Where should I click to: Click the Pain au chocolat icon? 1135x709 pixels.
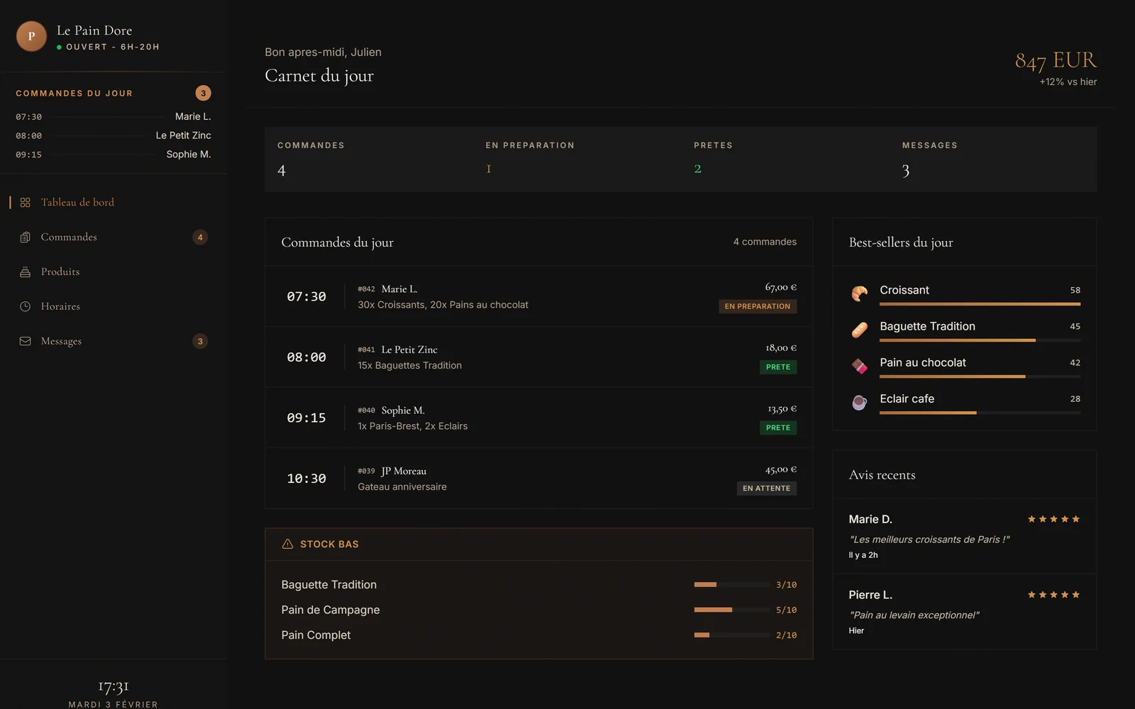(859, 366)
